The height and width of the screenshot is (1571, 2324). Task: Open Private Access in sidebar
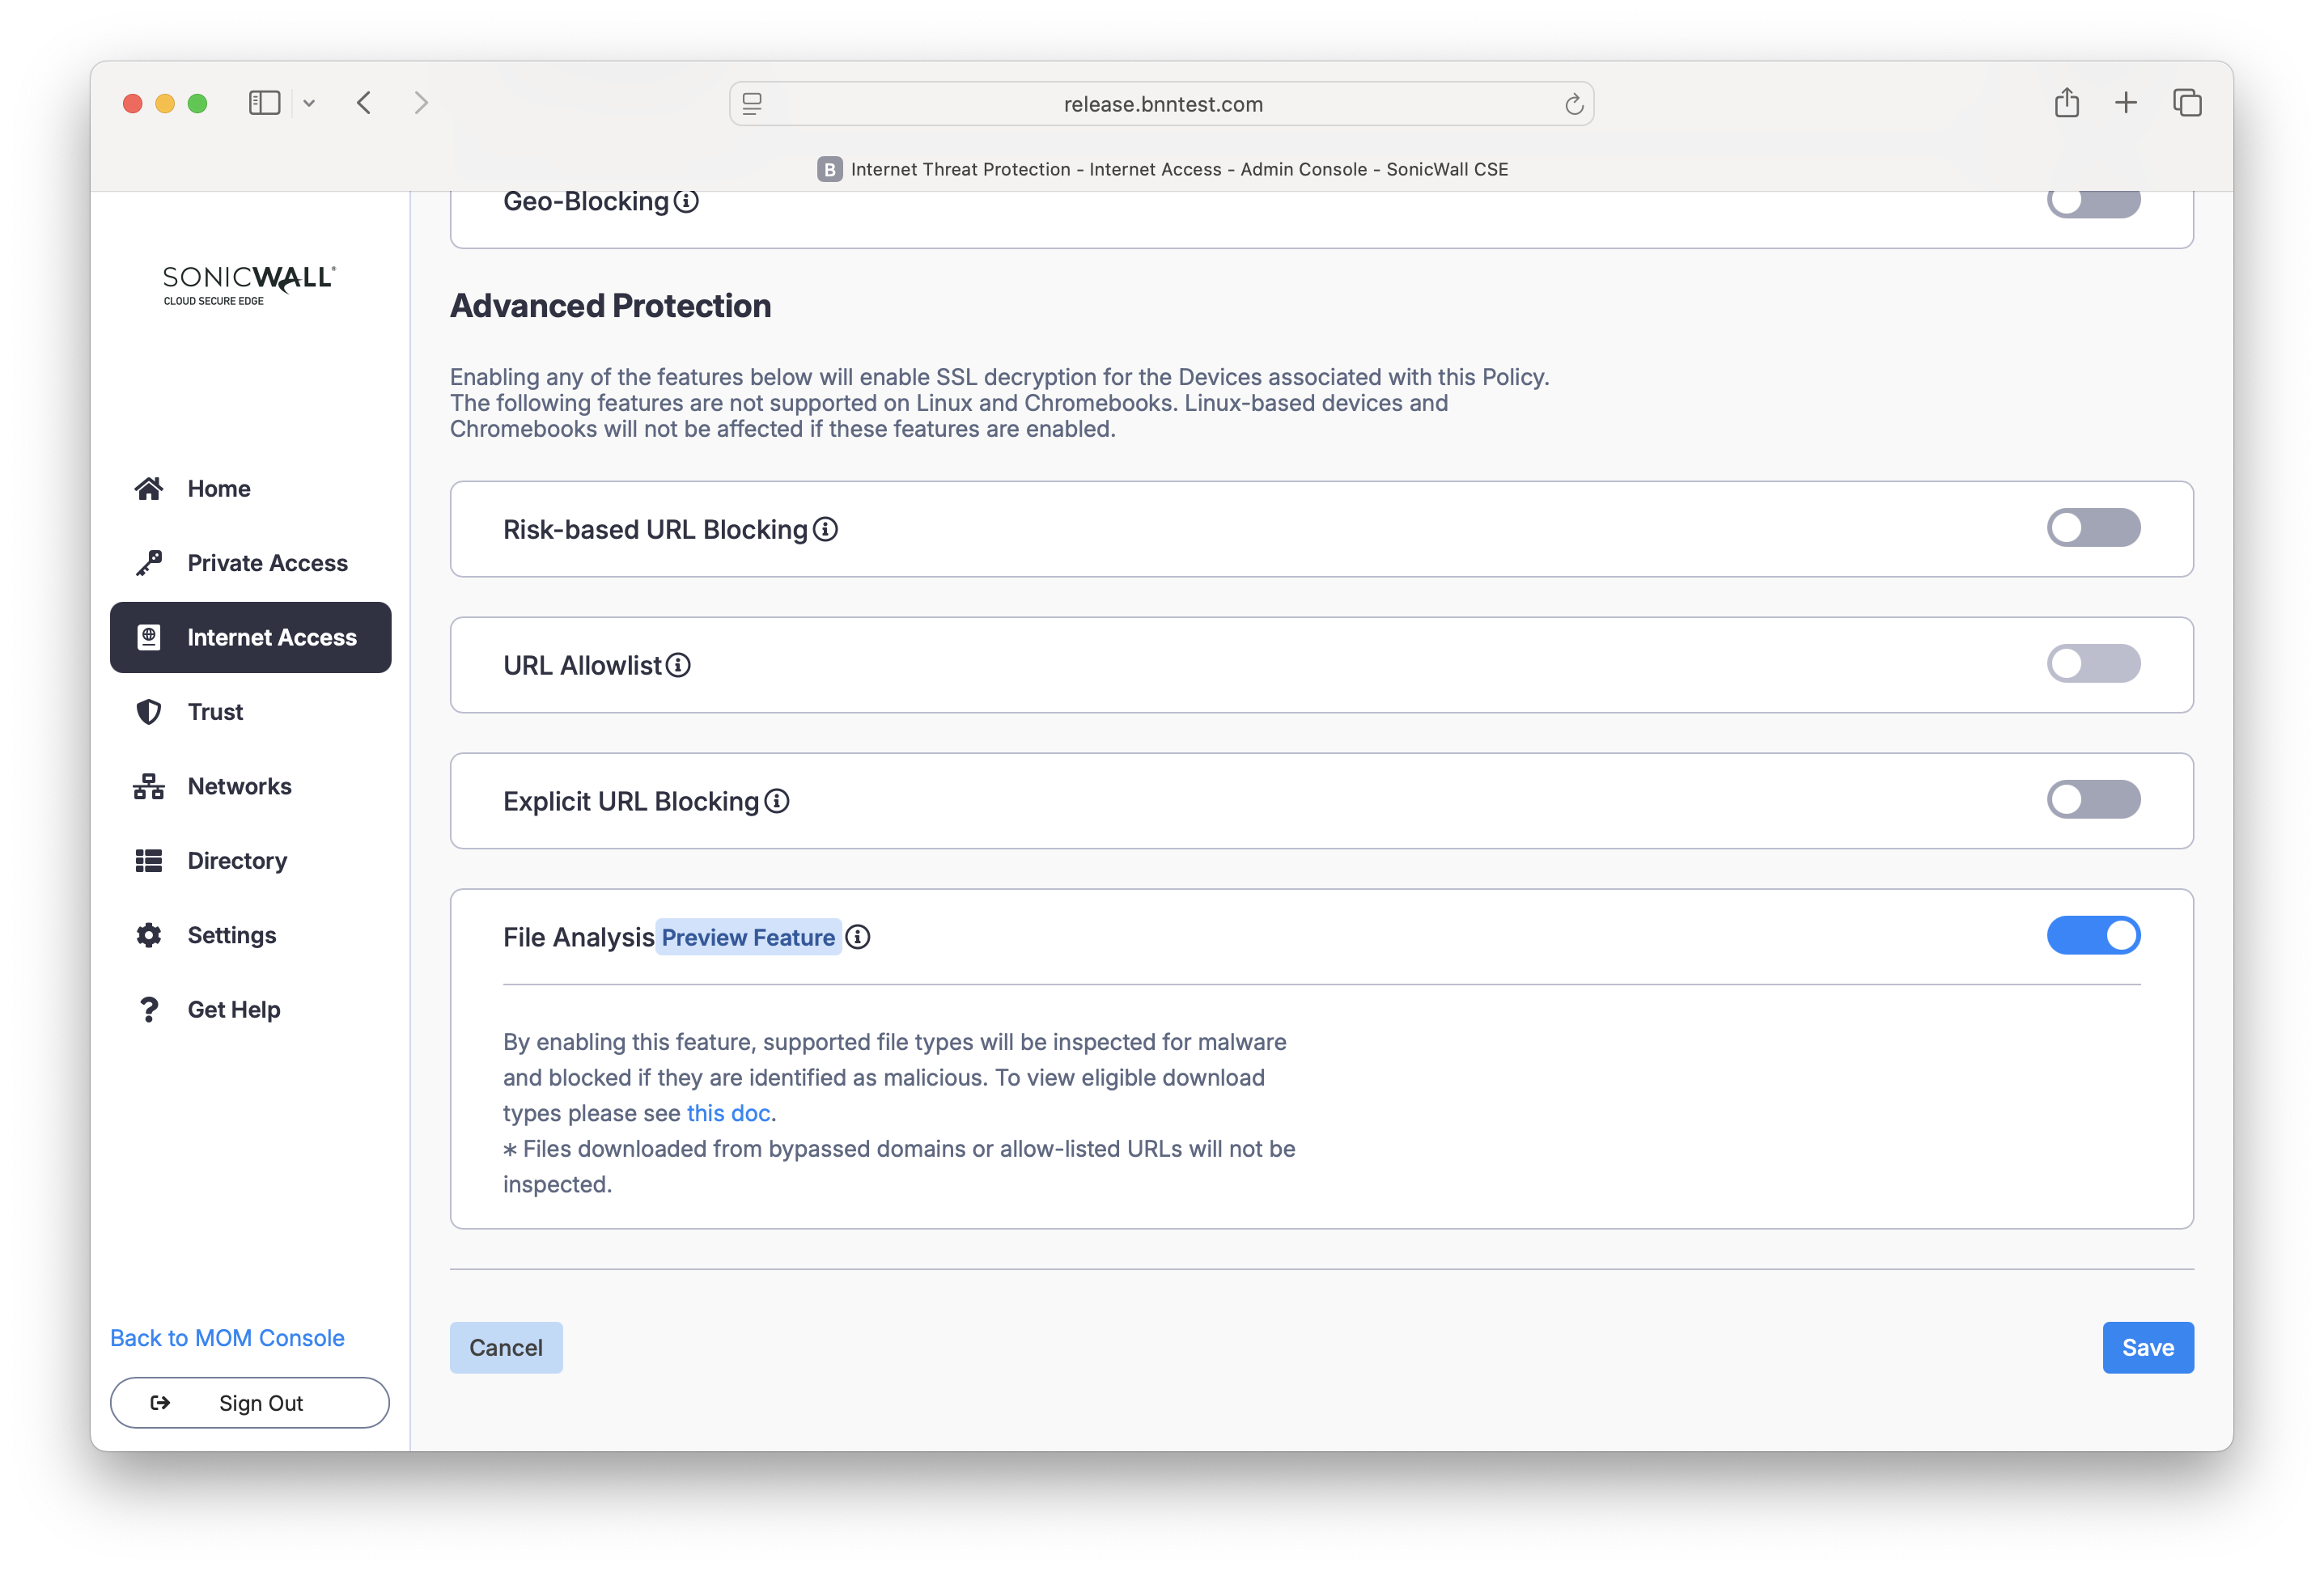[267, 563]
